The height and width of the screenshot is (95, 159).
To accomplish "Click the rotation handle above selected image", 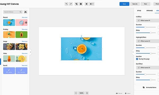I will click(x=81, y=36).
